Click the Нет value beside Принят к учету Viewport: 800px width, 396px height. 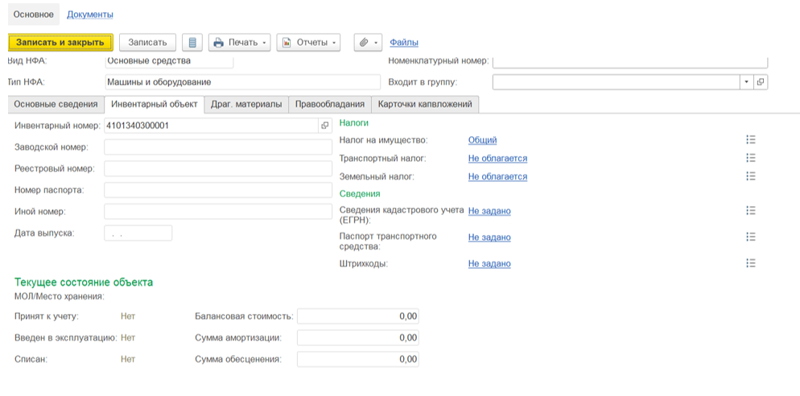coord(128,316)
